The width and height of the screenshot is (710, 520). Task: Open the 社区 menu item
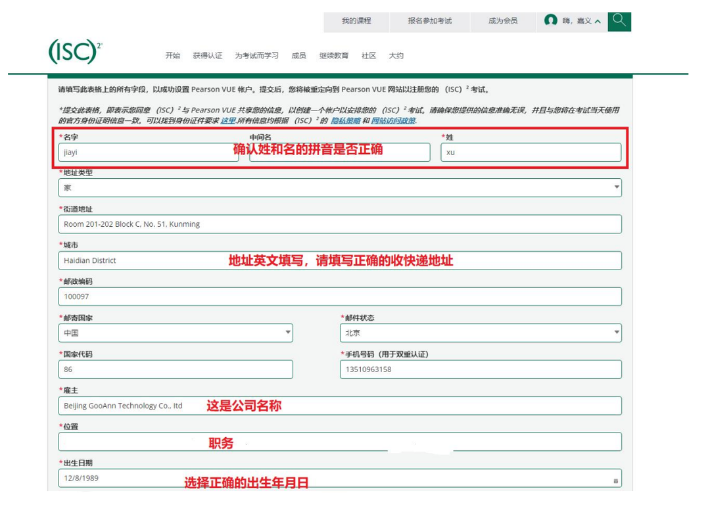point(369,56)
